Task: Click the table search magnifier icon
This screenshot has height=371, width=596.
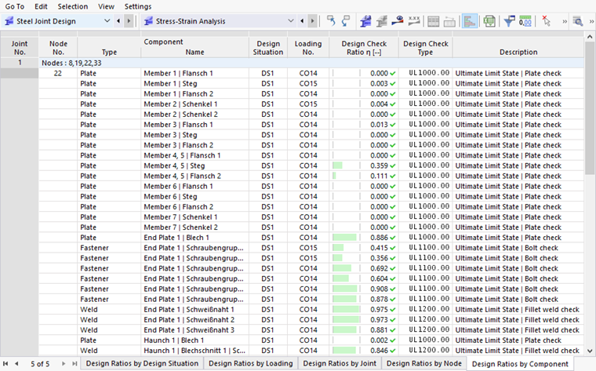Action: coord(578,21)
